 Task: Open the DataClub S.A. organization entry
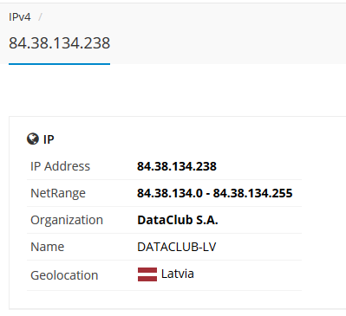click(178, 220)
